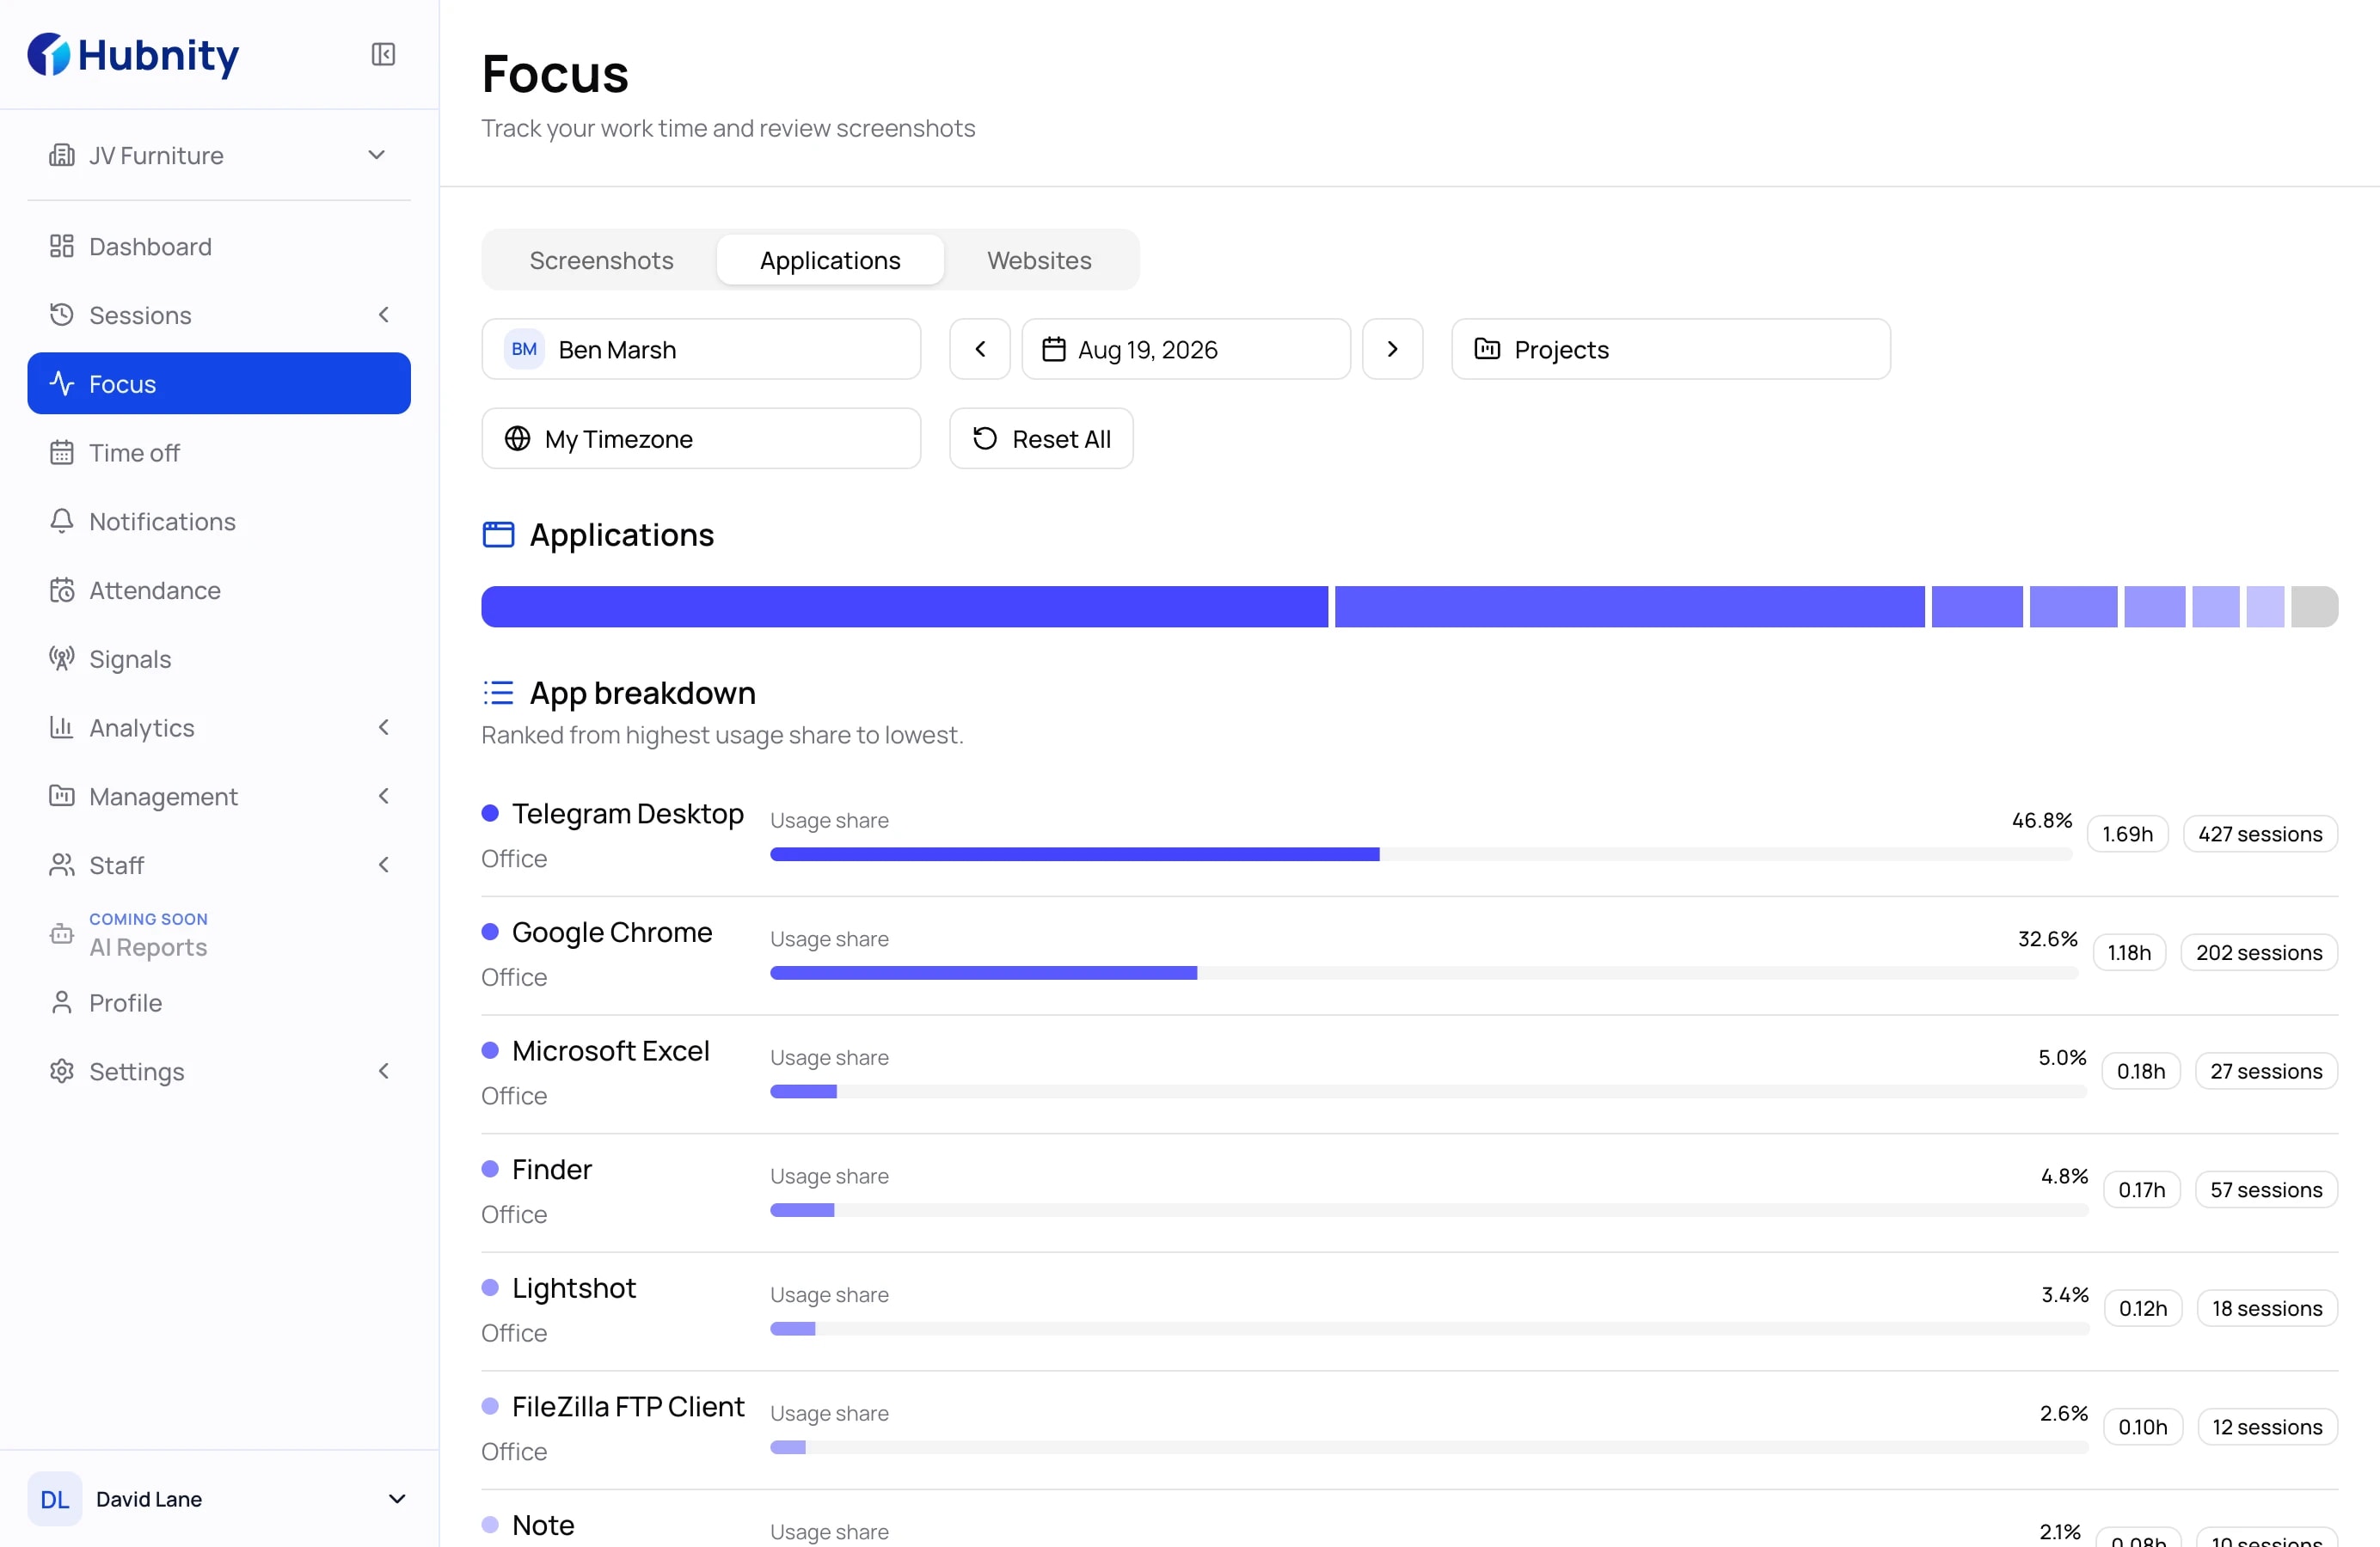Open the My Timezone selector

[x=701, y=438]
